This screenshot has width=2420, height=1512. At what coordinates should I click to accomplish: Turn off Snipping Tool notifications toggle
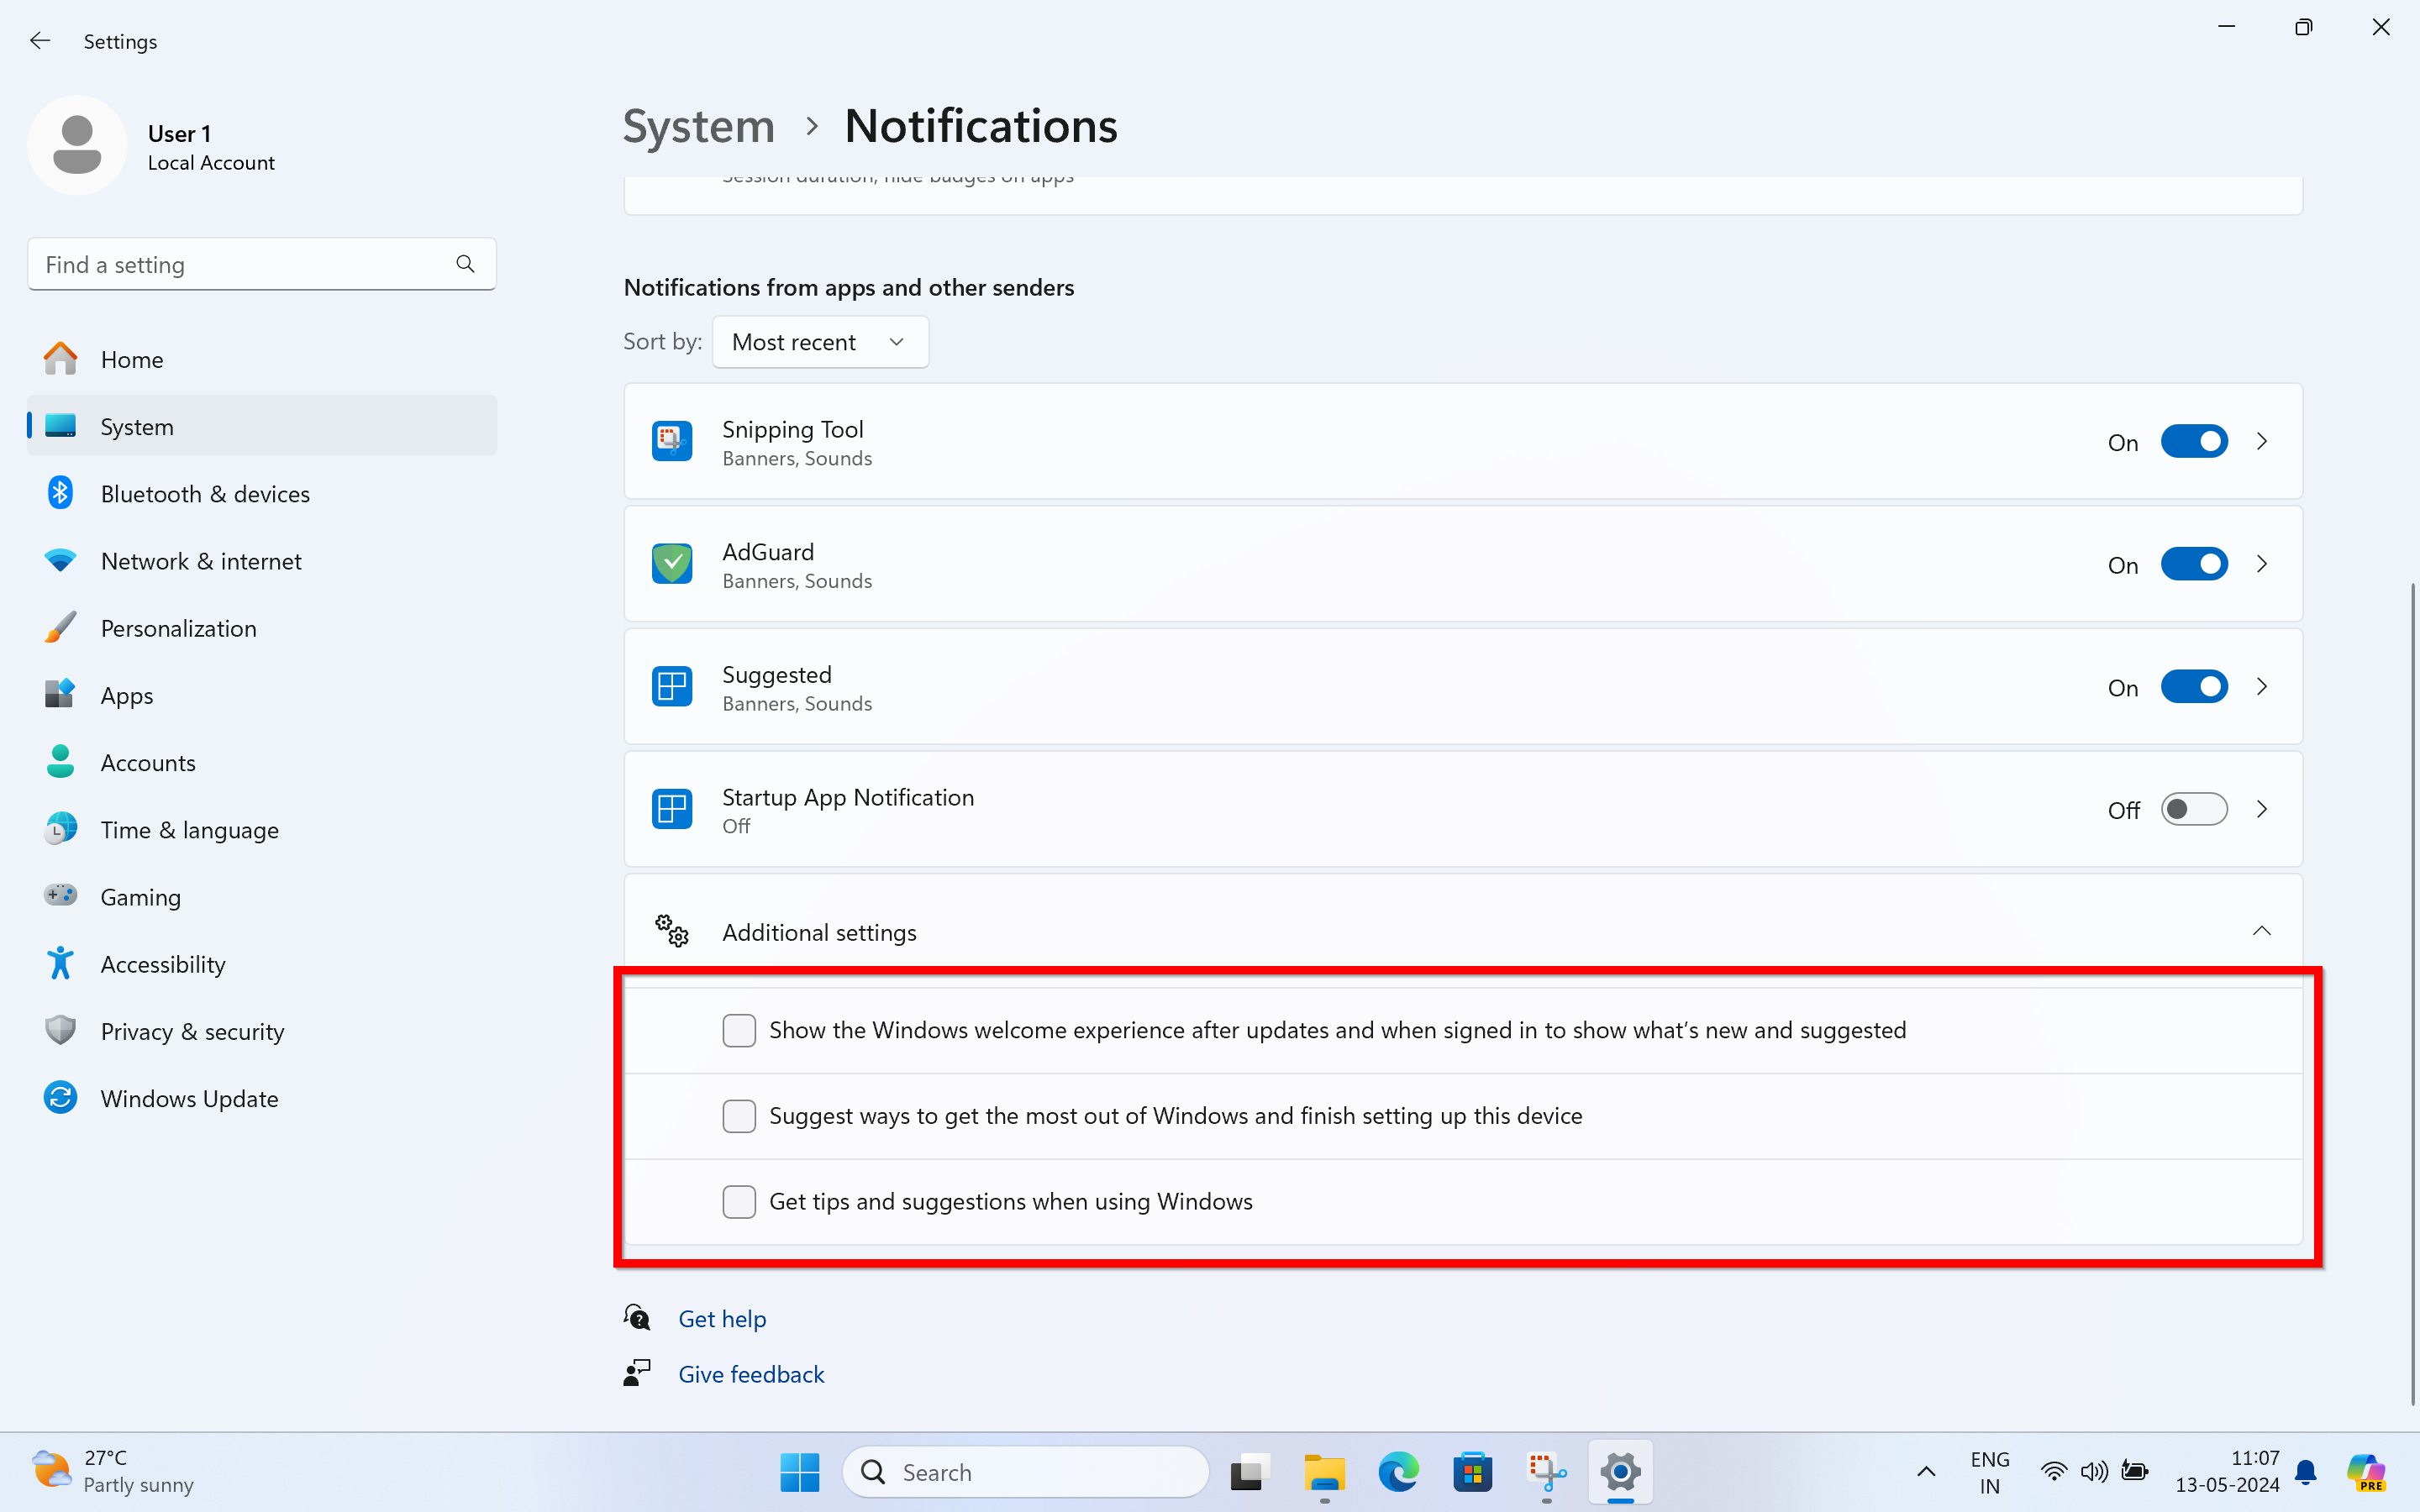[x=2193, y=442]
